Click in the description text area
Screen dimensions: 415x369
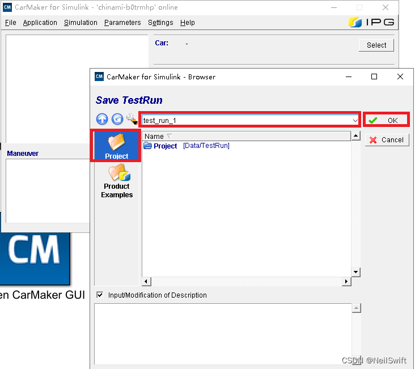coord(223,334)
